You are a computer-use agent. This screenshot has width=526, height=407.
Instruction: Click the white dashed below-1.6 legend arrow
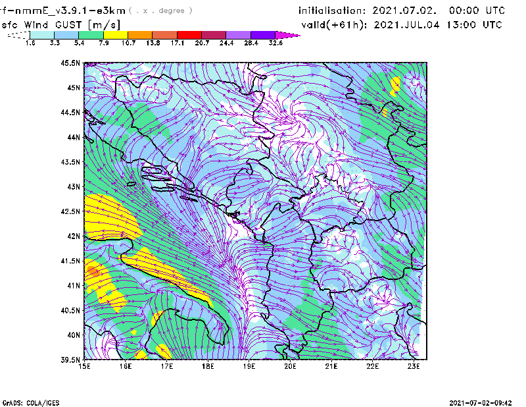(x=18, y=35)
